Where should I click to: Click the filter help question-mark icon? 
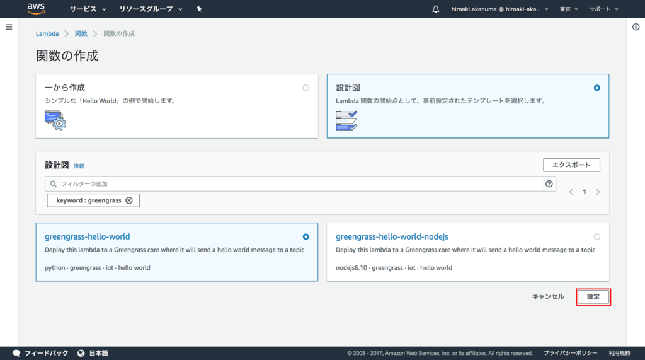pos(549,183)
